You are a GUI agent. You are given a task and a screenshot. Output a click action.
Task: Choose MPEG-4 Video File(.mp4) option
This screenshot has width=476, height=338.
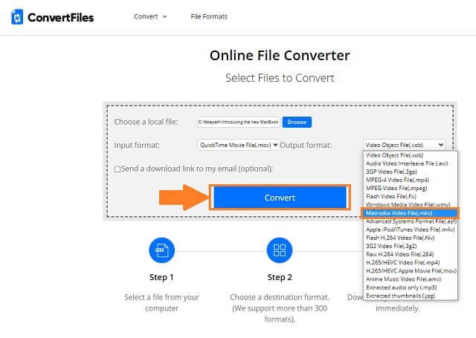point(410,180)
